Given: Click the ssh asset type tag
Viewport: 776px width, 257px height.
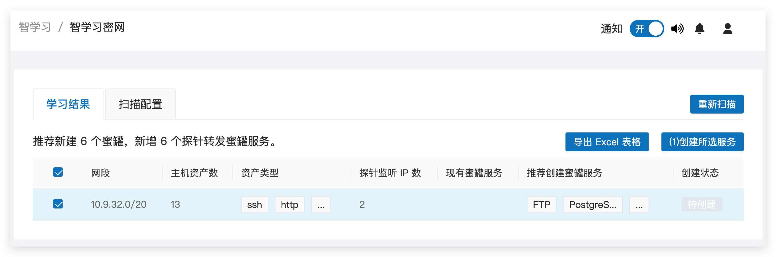Looking at the screenshot, I should coord(255,205).
